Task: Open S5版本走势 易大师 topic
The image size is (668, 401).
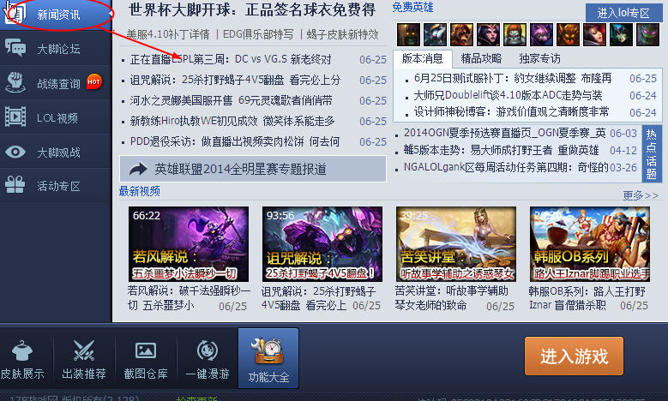Action: click(x=501, y=150)
